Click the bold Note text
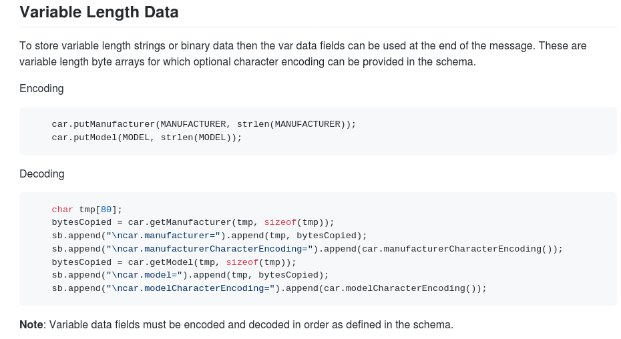The width and height of the screenshot is (621, 339). tap(31, 325)
